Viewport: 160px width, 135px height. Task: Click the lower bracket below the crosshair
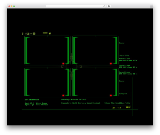click(x=71, y=75)
